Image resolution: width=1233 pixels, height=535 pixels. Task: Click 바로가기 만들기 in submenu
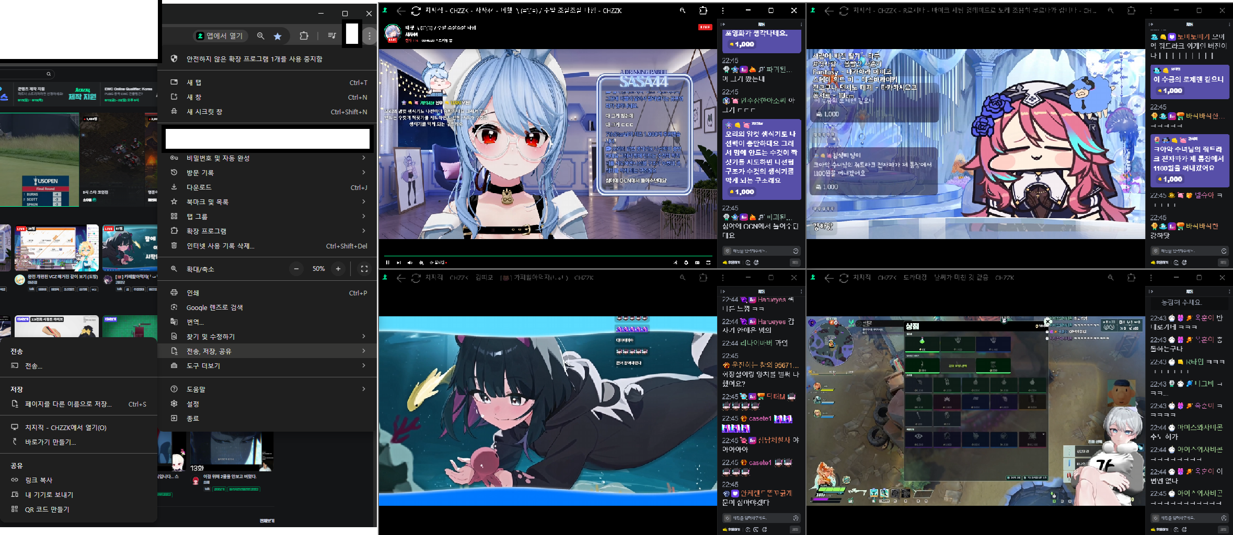(78, 442)
